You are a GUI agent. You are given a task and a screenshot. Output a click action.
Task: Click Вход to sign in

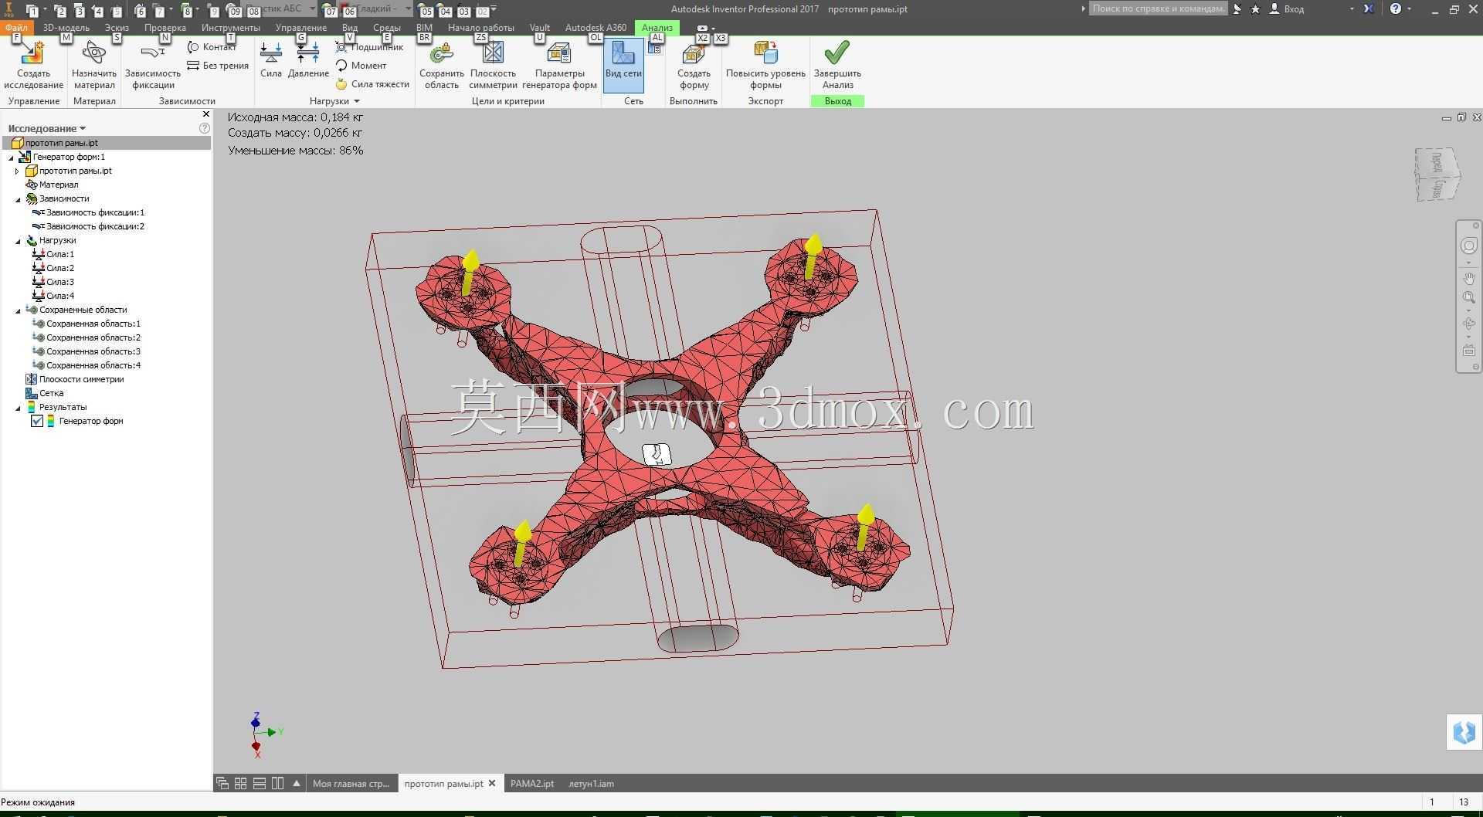pos(1294,9)
